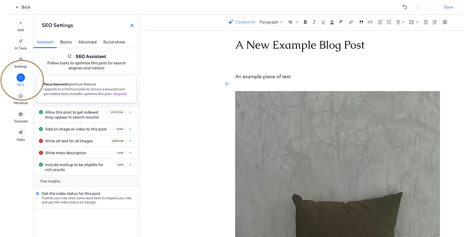The image size is (464, 237).
Task: Click the blog post title text
Action: [300, 45]
